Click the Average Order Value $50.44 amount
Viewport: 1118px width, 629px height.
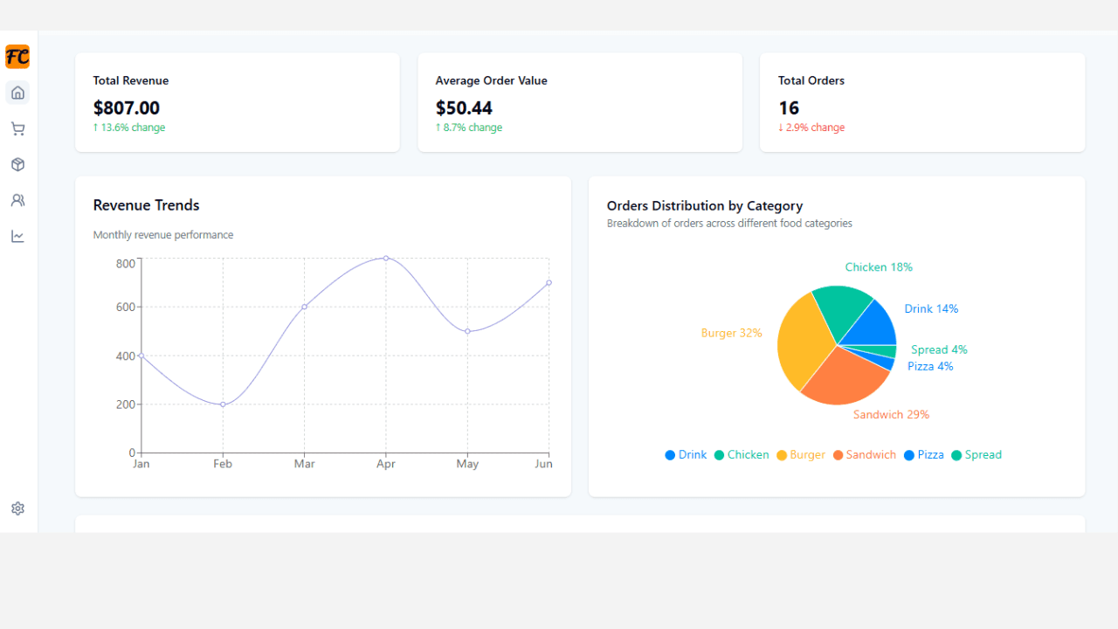tap(464, 108)
